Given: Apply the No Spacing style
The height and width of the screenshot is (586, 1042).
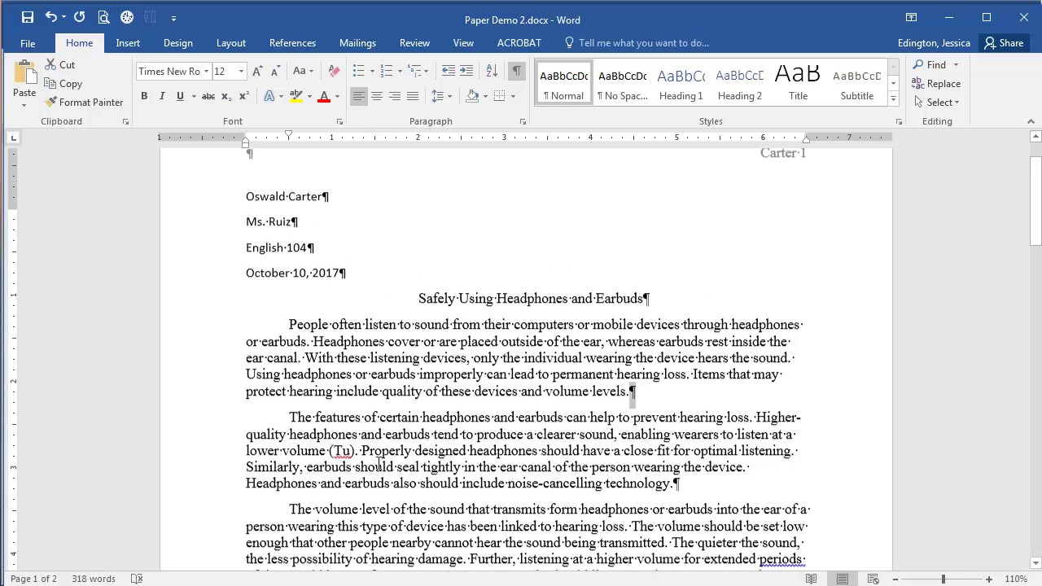Looking at the screenshot, I should point(622,83).
